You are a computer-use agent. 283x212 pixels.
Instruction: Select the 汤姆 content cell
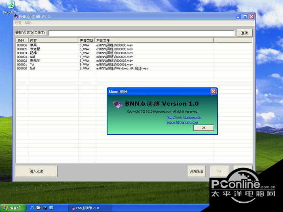[x=33, y=53]
